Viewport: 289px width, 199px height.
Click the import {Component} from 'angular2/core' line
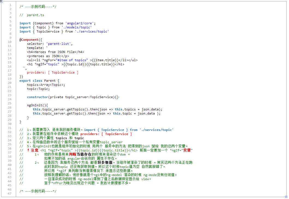[57, 23]
